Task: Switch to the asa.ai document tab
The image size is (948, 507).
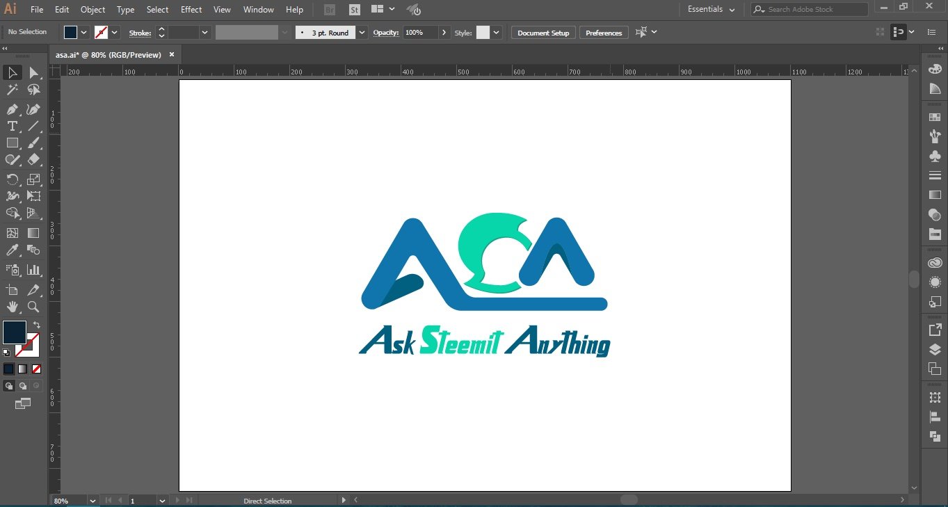Action: pos(108,54)
